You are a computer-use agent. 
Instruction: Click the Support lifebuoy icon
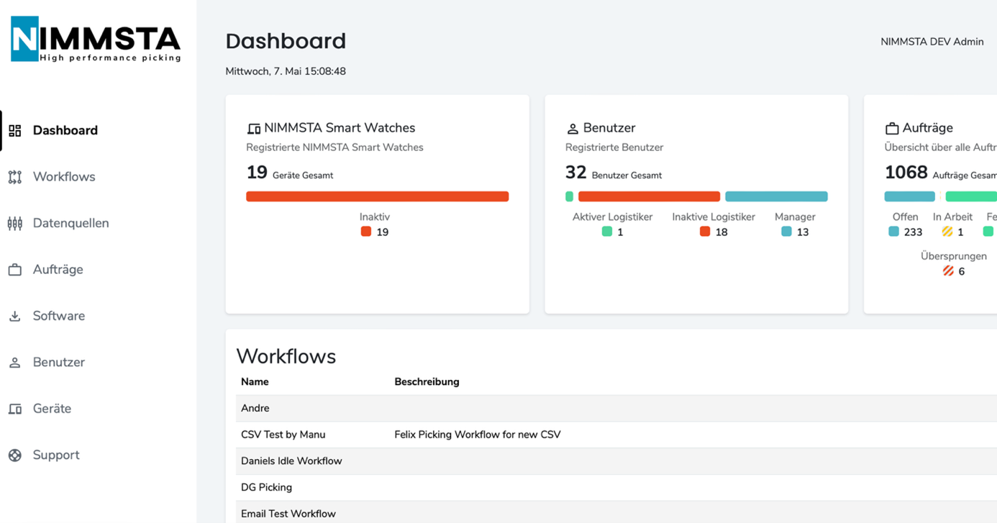point(14,455)
